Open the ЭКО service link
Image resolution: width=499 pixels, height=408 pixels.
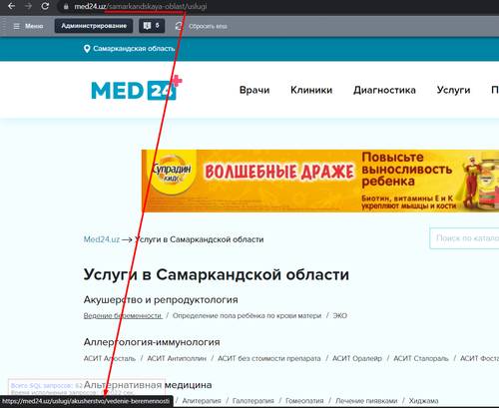click(340, 315)
